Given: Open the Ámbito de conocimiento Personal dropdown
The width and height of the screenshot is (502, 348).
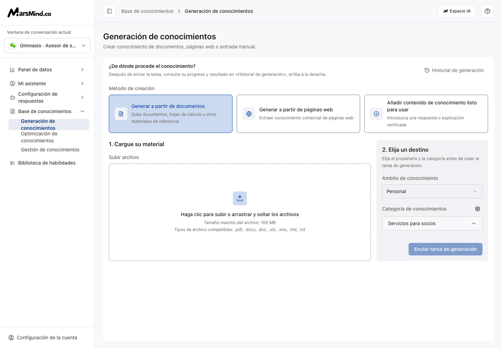Looking at the screenshot, I should [432, 191].
